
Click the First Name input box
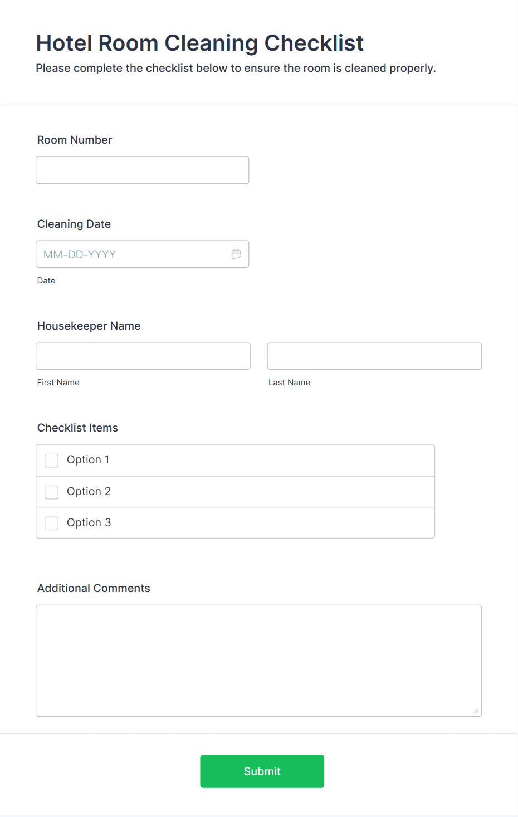(143, 356)
